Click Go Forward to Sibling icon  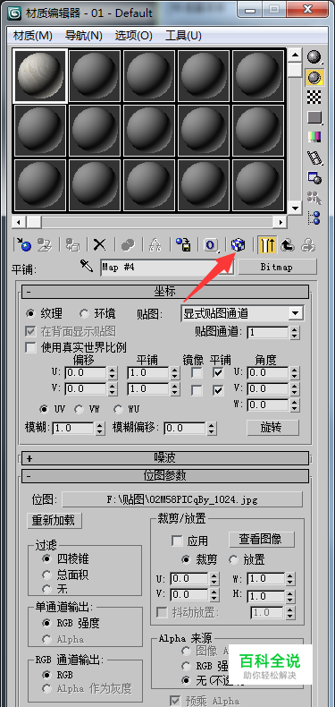pyautogui.click(x=308, y=245)
